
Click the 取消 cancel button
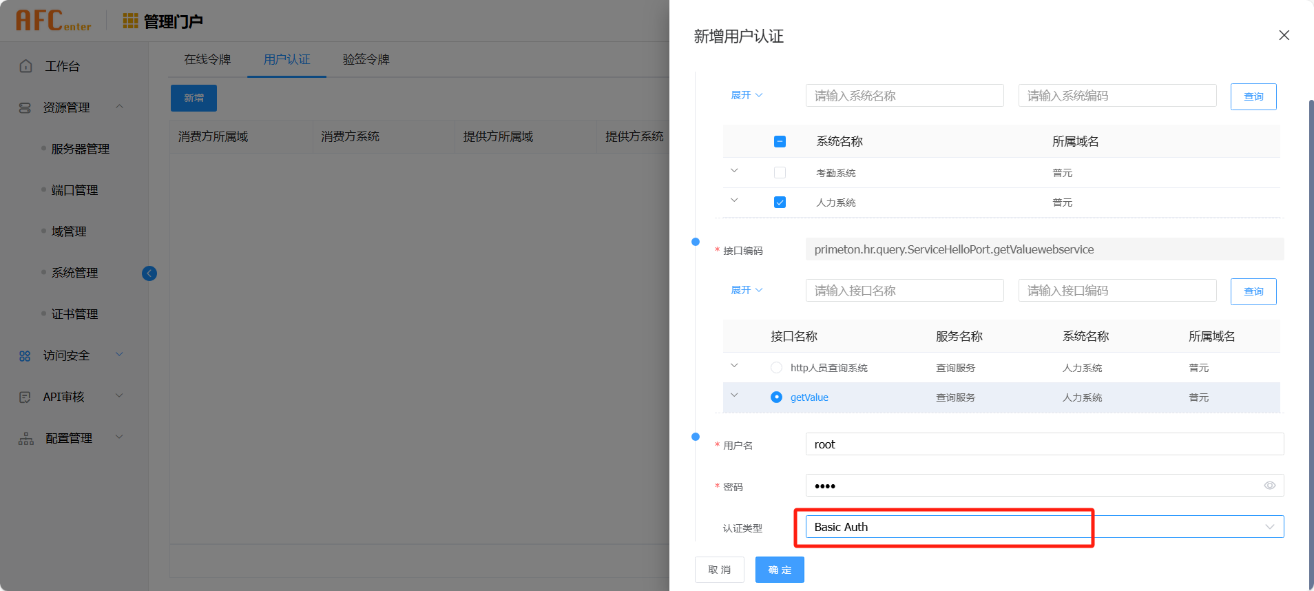(719, 570)
